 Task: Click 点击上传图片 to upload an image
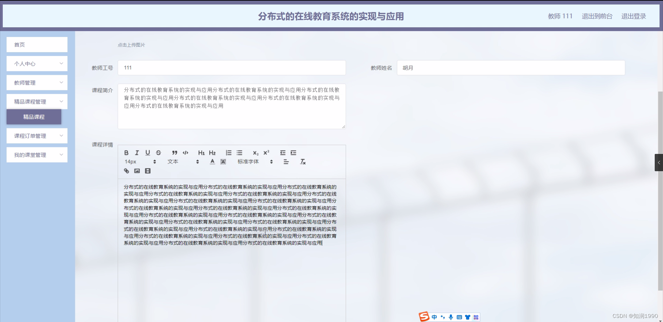131,45
